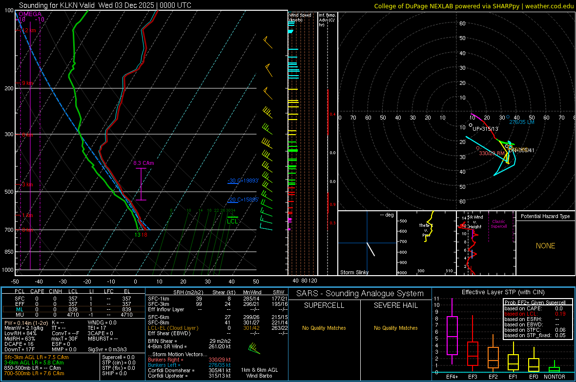Viewport: 576px width, 382px height.
Task: Click the Prob EF2+ Given Supercell header
Action: 535,302
